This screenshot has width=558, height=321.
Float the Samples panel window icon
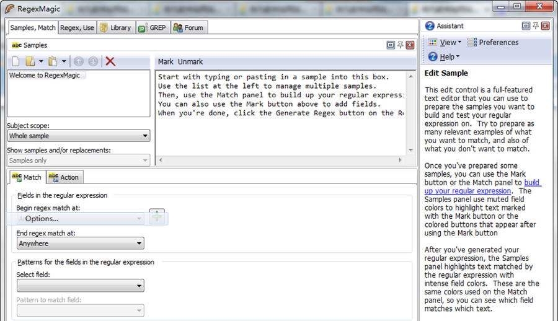391,45
